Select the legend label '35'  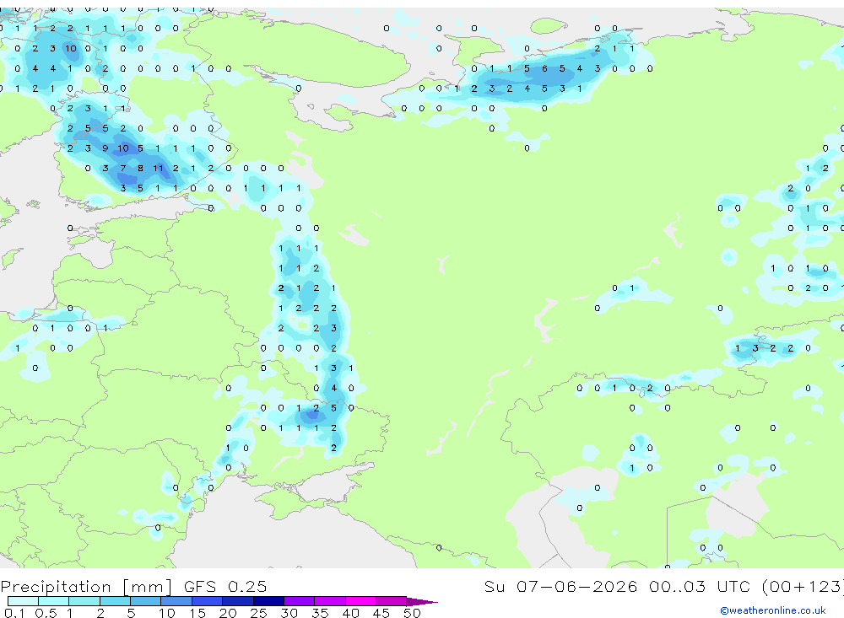point(320,613)
